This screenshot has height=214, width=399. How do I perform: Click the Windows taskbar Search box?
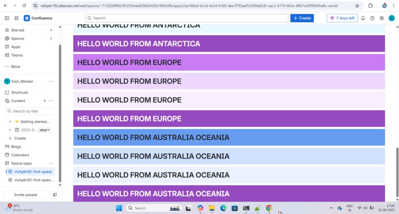(153, 208)
